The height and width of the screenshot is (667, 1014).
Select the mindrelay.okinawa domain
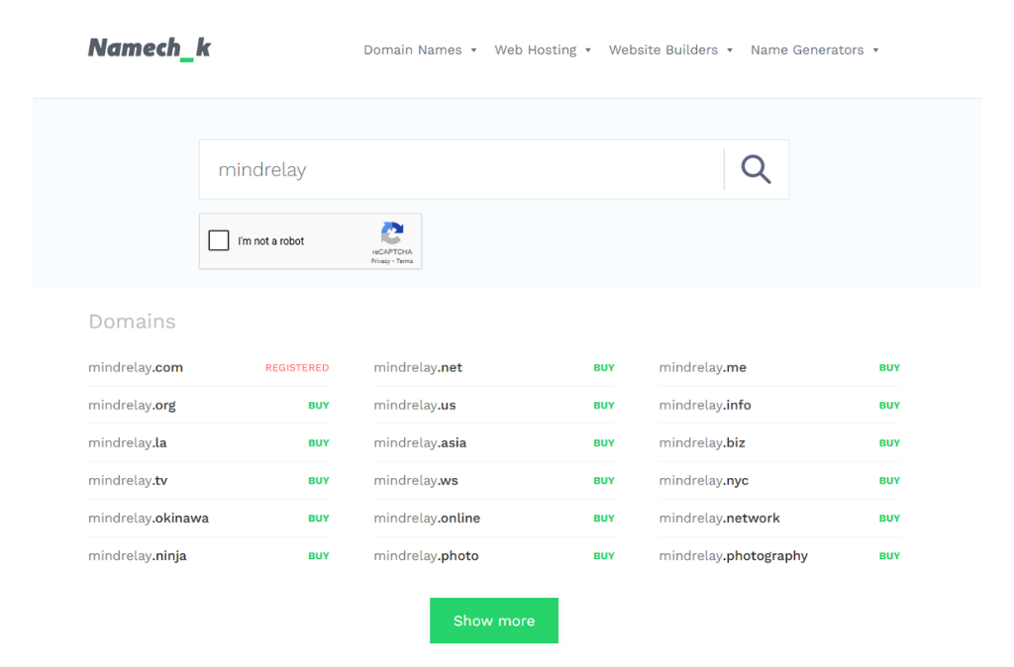coord(149,519)
